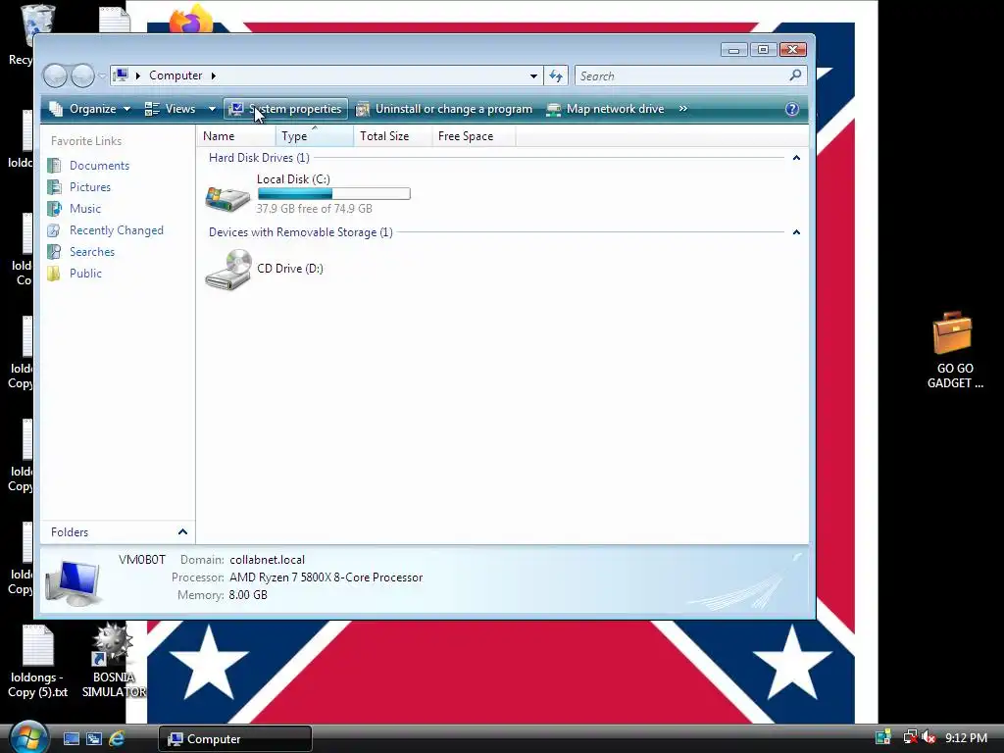Click the domain value collabnet.local
The height and width of the screenshot is (753, 1004).
coord(267,560)
